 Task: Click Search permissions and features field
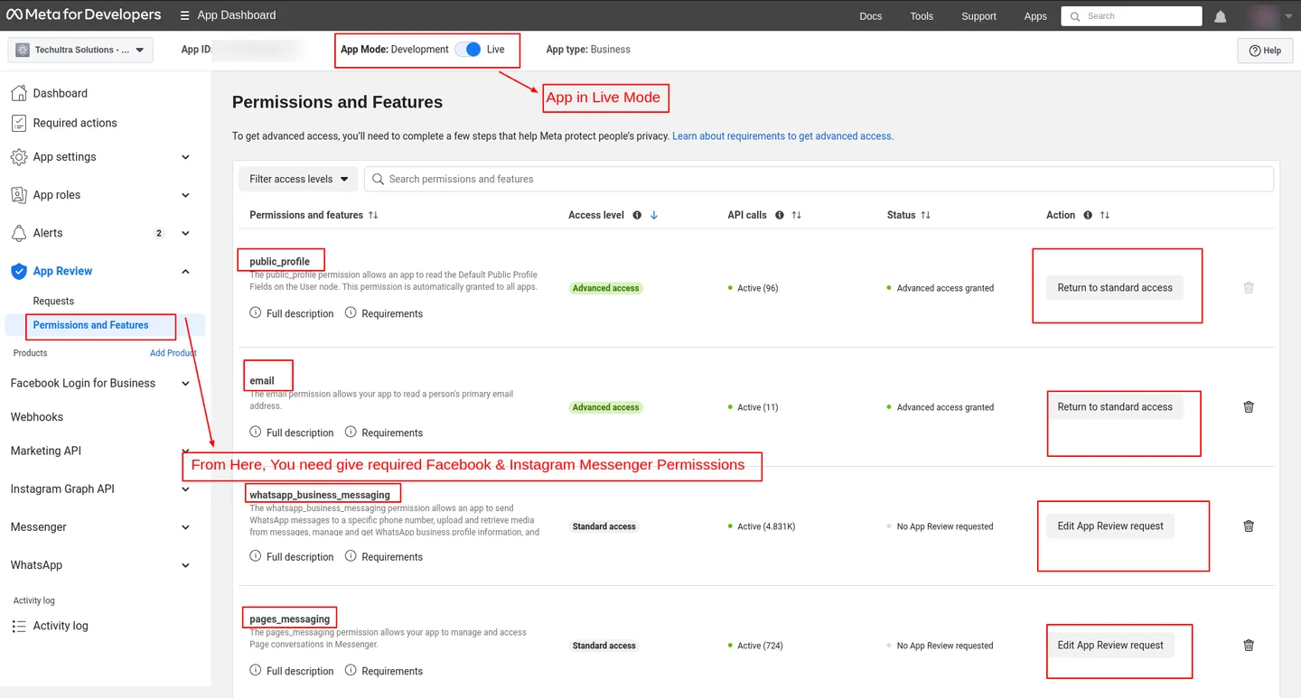(819, 179)
